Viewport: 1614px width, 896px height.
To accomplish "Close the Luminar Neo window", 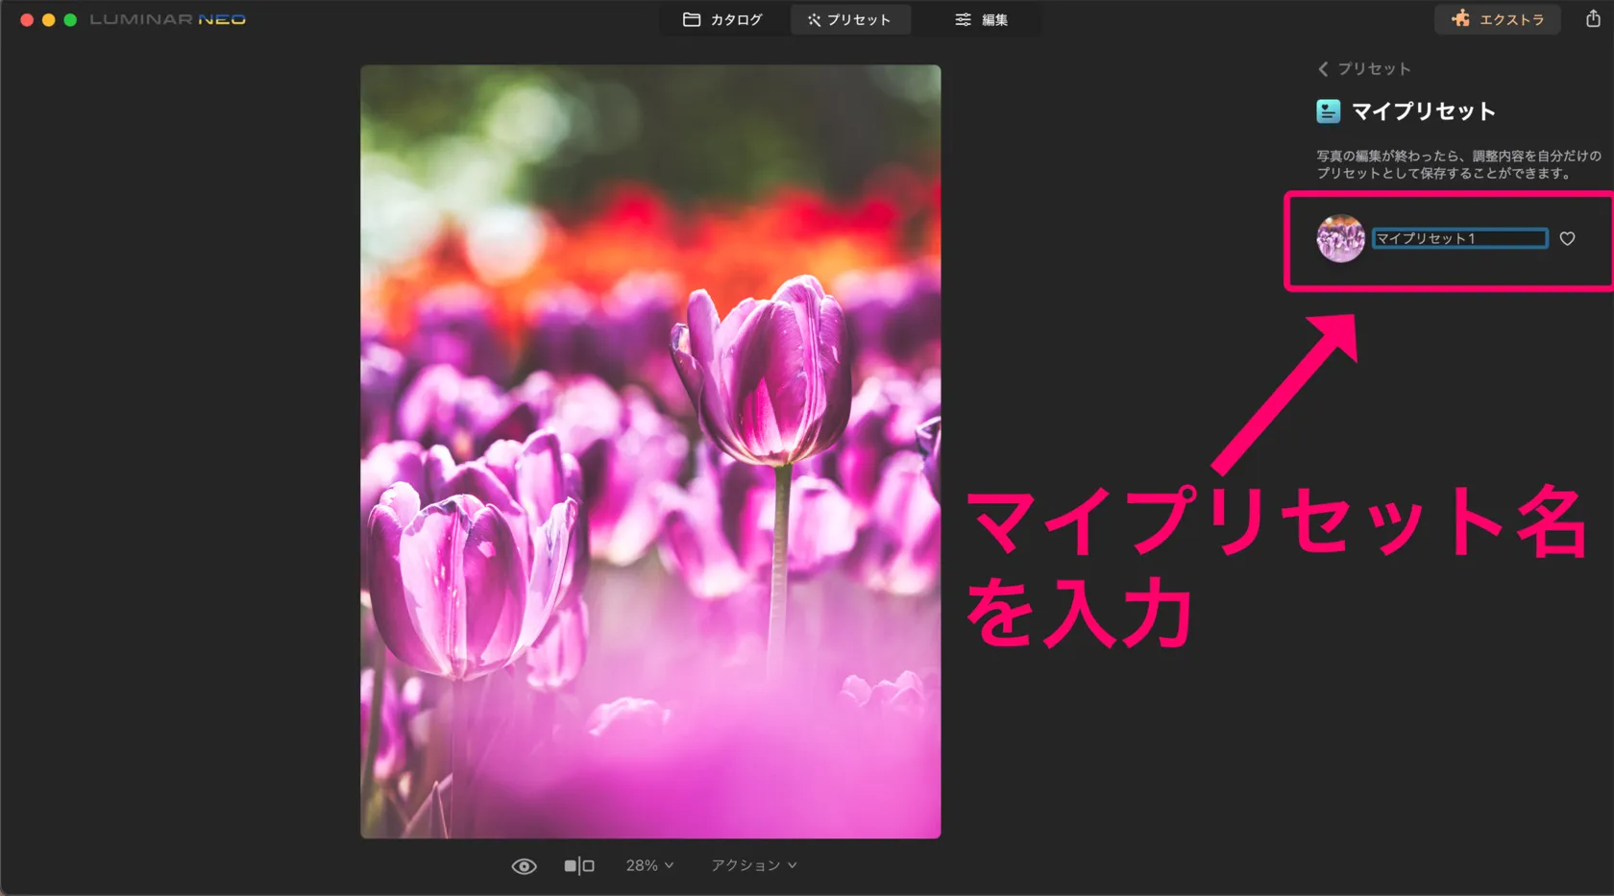I will tap(27, 19).
